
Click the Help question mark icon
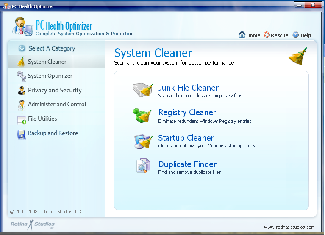[296, 35]
